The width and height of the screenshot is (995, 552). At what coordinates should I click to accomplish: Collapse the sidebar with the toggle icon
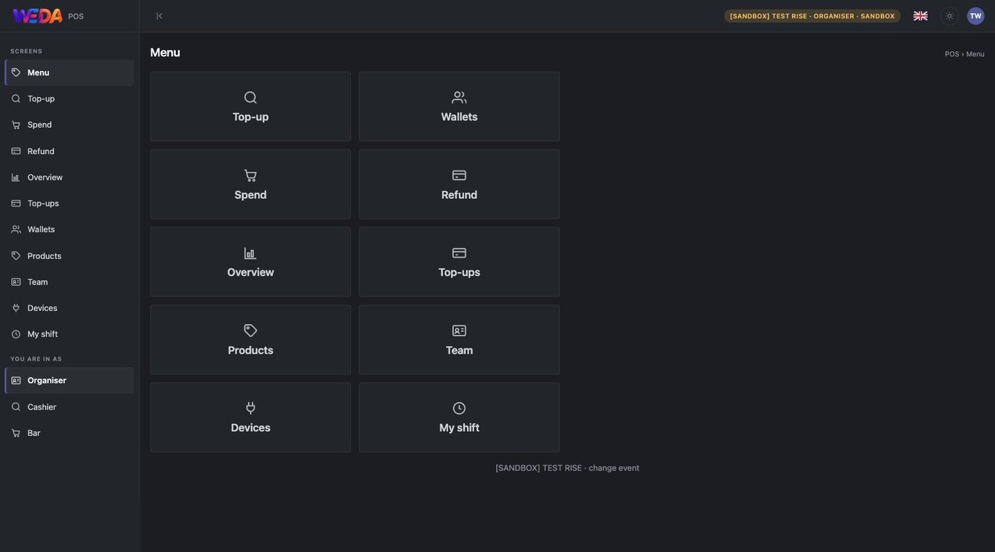point(159,16)
